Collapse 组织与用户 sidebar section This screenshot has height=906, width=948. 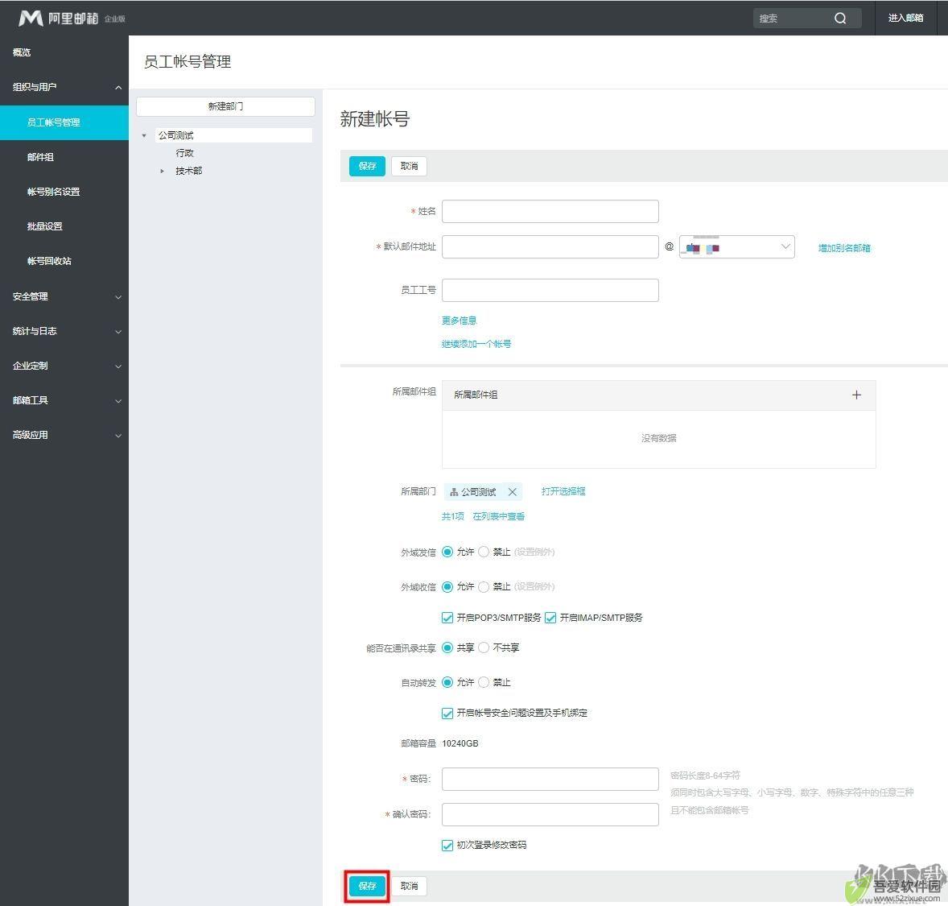coord(118,87)
